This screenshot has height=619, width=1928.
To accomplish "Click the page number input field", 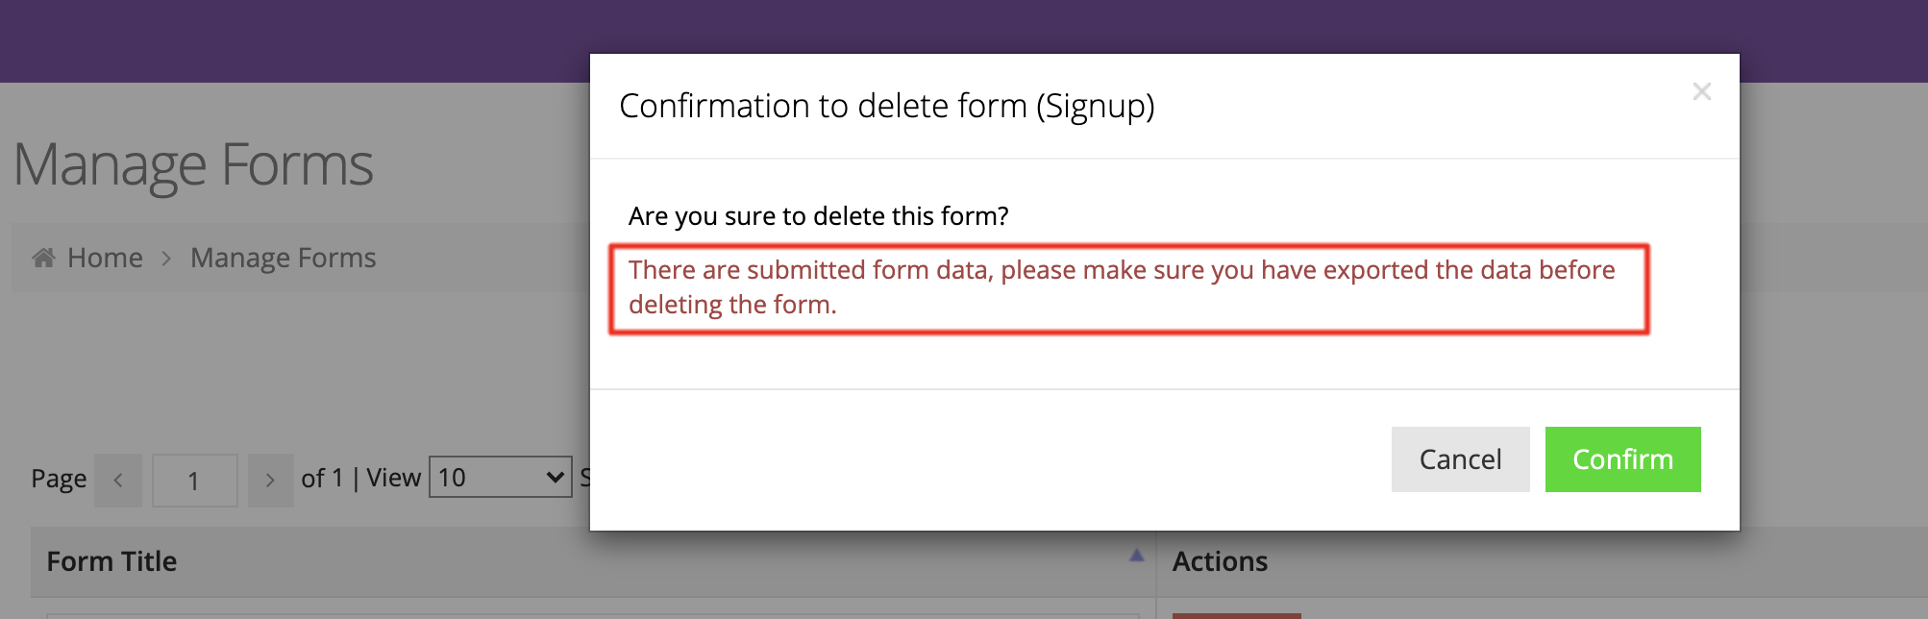I will pyautogui.click(x=195, y=480).
